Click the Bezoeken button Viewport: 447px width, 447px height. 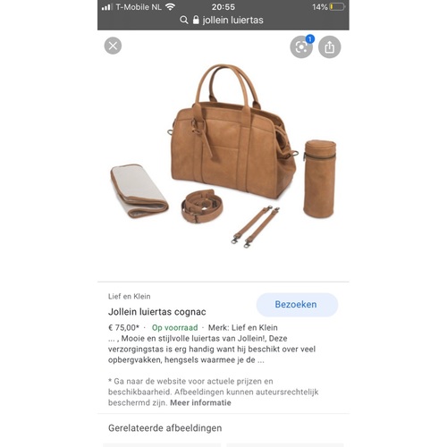[297, 305]
